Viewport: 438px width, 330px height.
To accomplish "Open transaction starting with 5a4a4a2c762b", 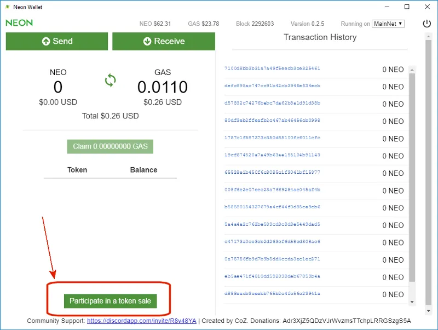I will coord(272,224).
